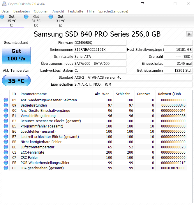Viewport: 194px width, 205px height.
Task: Click status orb of attribute BB
Action: click(x=6, y=142)
